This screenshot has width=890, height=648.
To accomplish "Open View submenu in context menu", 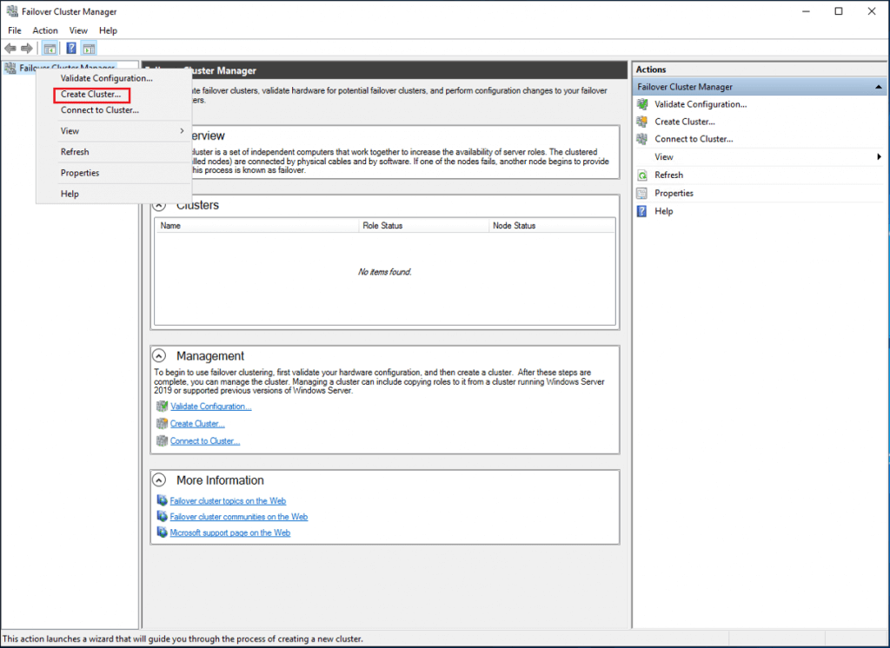I will (114, 131).
